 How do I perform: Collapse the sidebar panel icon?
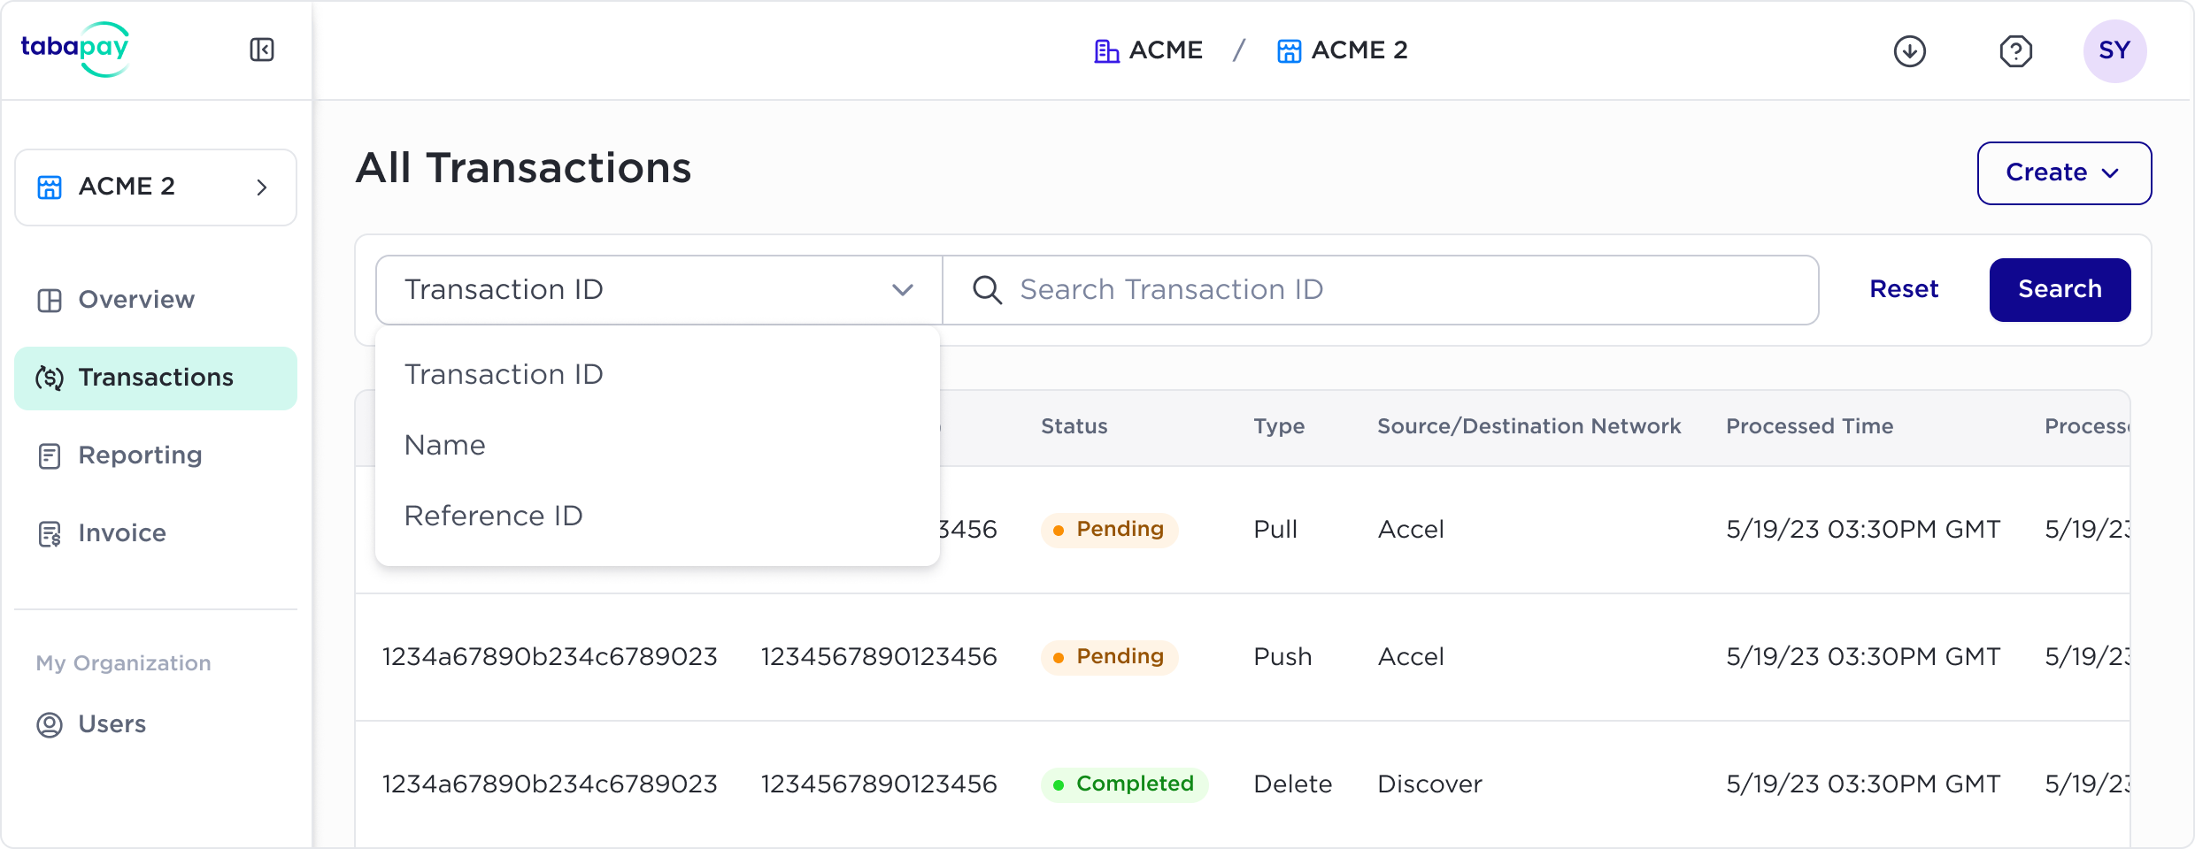[262, 50]
